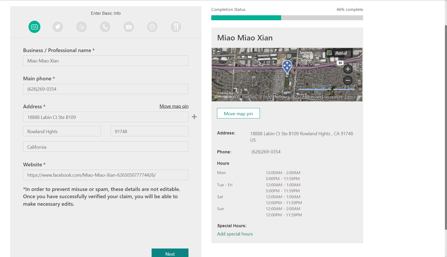
Task: Click the Completion Status label
Action: [228, 10]
